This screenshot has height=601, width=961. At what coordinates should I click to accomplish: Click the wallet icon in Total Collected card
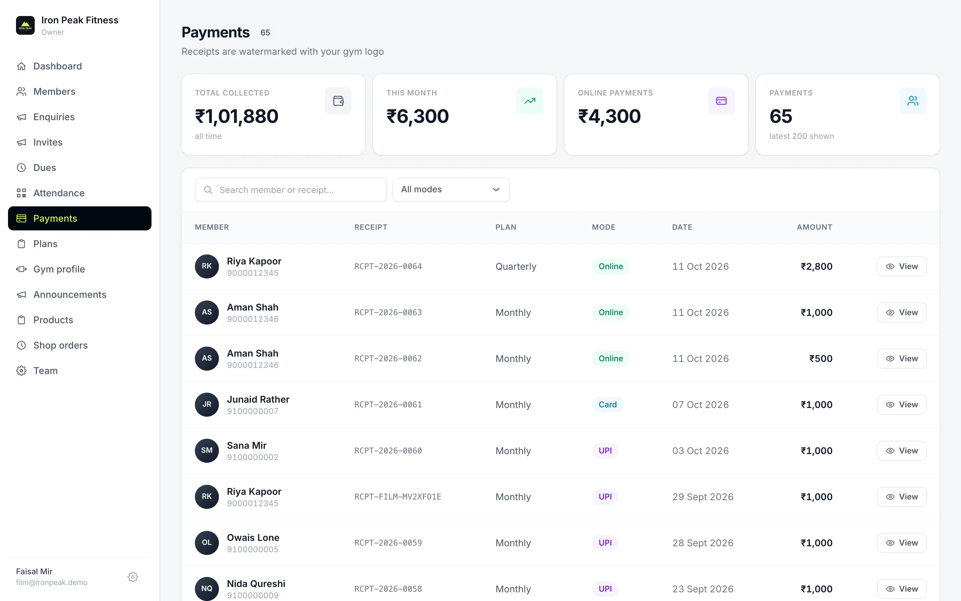click(x=338, y=101)
